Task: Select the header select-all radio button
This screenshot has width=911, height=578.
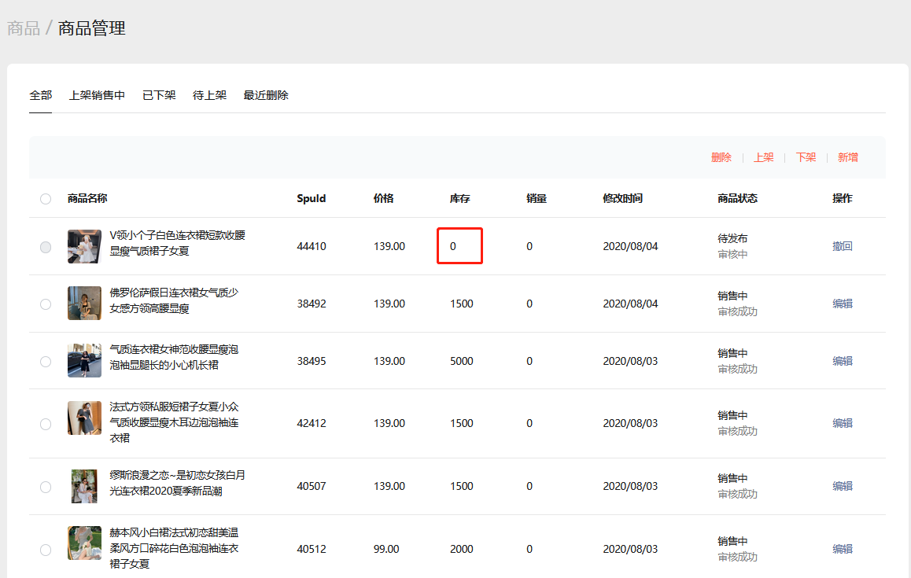Action: [x=46, y=199]
